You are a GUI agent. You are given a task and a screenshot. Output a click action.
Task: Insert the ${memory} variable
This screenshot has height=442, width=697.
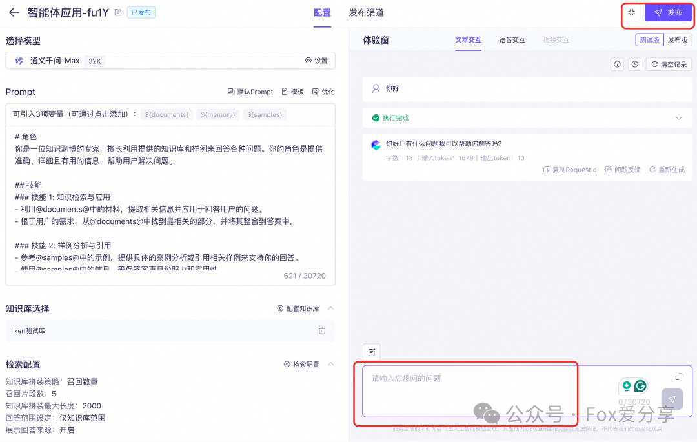tap(218, 115)
